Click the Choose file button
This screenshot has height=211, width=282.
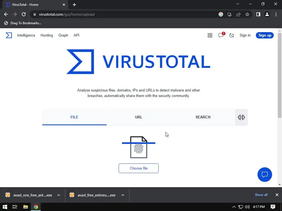(x=139, y=168)
